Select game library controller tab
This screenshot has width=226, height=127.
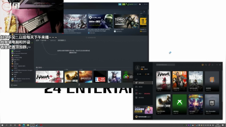click(x=143, y=87)
